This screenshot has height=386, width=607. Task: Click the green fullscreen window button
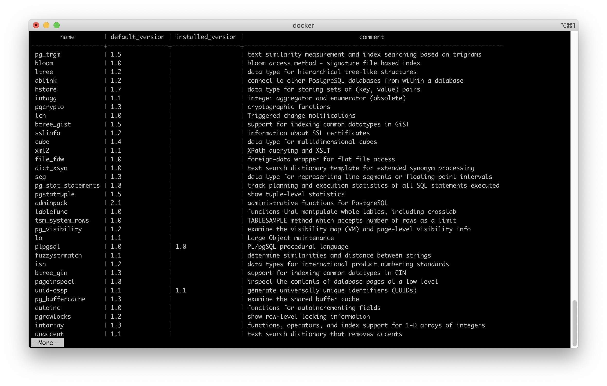click(x=57, y=25)
